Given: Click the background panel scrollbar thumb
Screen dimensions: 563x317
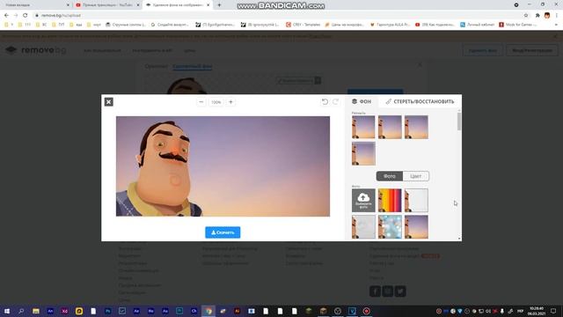Looking at the screenshot, I should click(x=459, y=122).
